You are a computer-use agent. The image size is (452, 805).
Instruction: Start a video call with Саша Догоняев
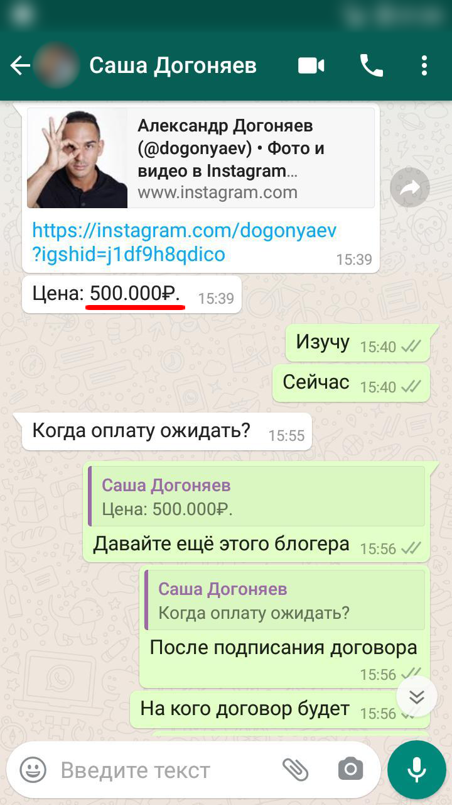311,65
